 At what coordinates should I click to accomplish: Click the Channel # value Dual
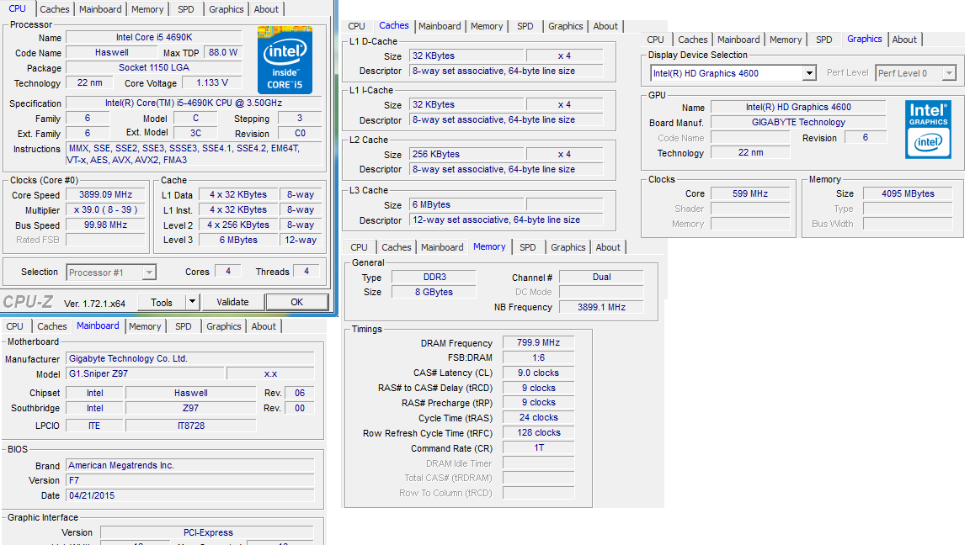(601, 278)
